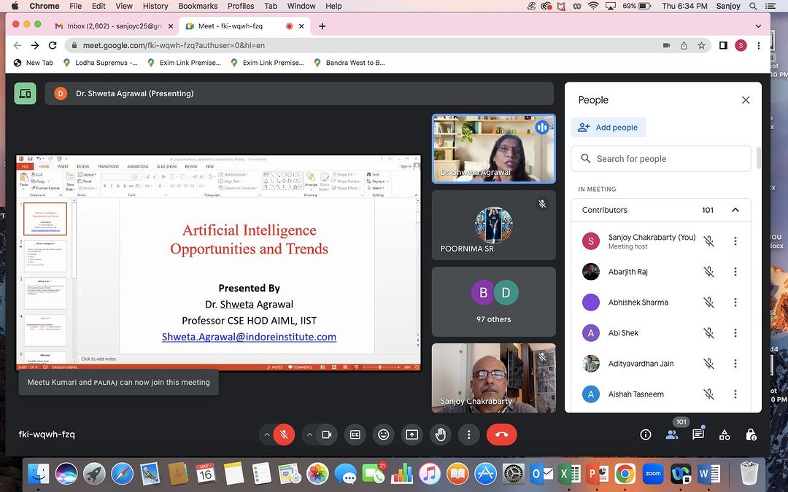
Task: Expand audio settings arrow beside microphone
Action: tap(267, 434)
